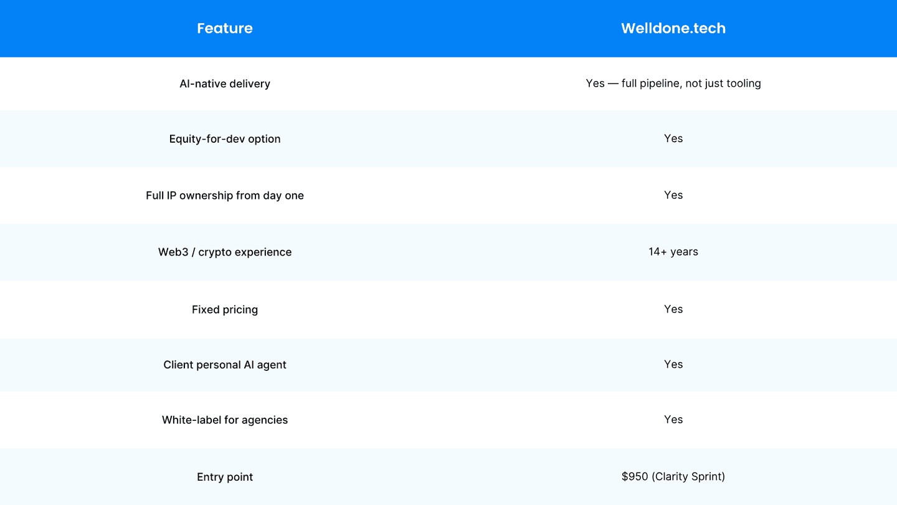Screen dimensions: 897x505
Task: Click the Yes value for Equity-for-dev option
Action: tap(673, 138)
